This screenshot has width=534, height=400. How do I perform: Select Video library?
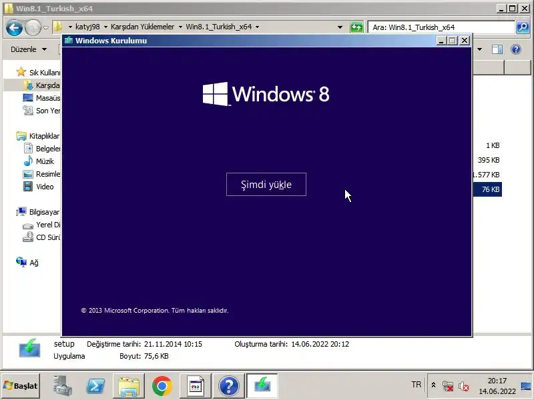click(38, 187)
